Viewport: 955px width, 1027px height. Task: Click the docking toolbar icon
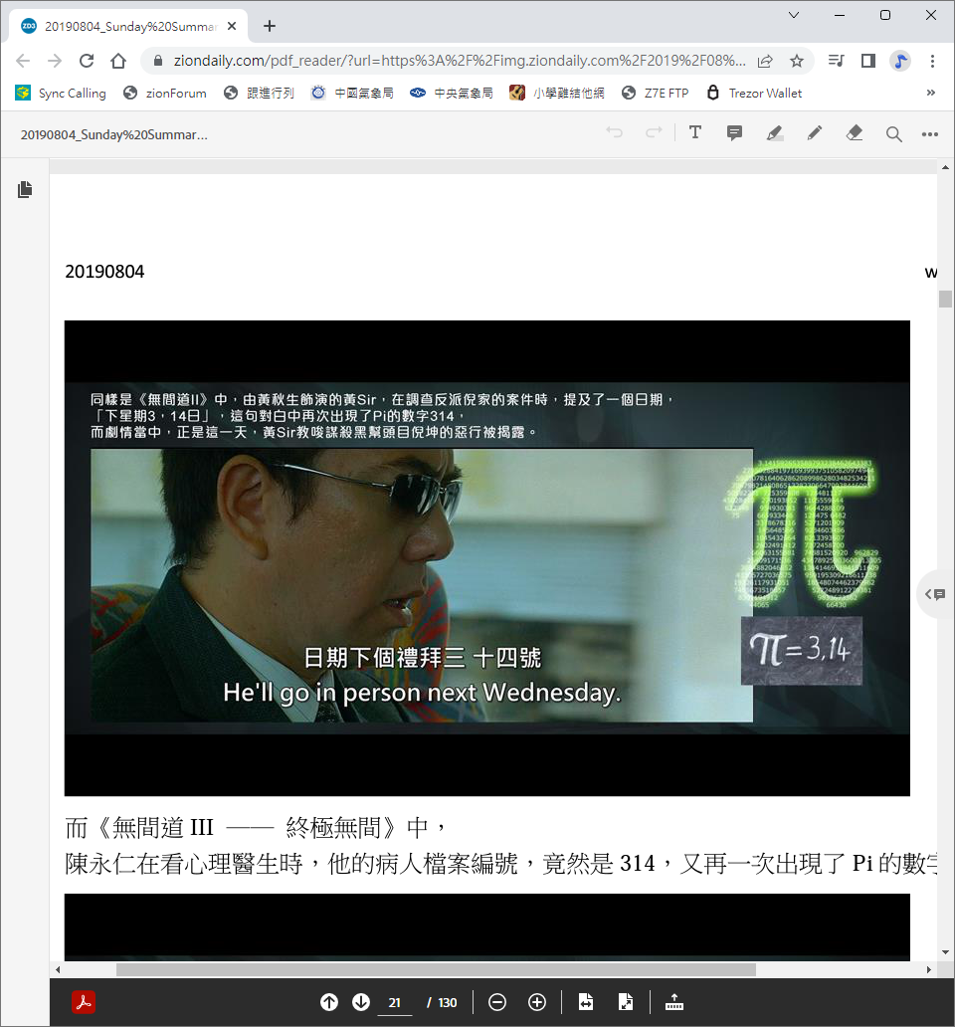674,1002
